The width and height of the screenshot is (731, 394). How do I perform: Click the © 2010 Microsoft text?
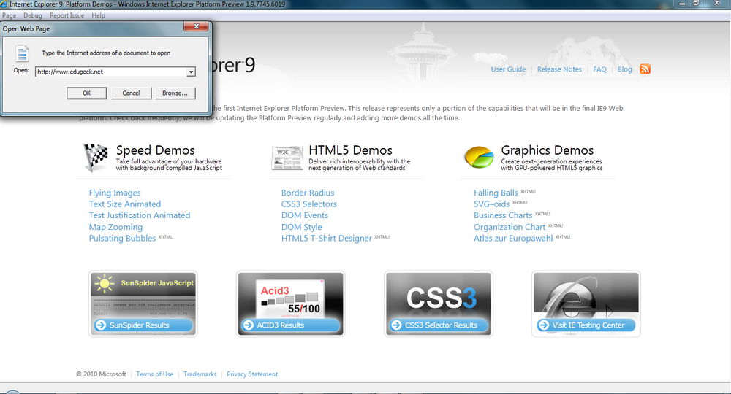[101, 374]
